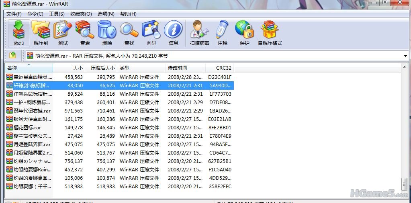Sort by the 修改时间 column header
The width and height of the screenshot is (411, 203).
[x=178, y=68]
